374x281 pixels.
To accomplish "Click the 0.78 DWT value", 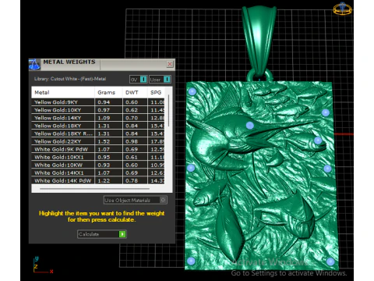I will tap(132, 180).
